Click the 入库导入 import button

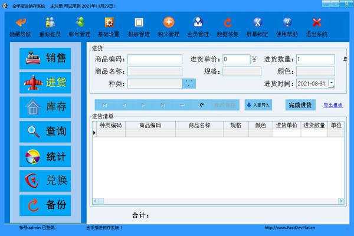click(257, 105)
